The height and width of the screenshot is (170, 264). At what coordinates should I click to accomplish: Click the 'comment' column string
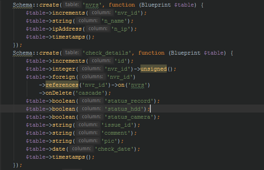click(116, 133)
